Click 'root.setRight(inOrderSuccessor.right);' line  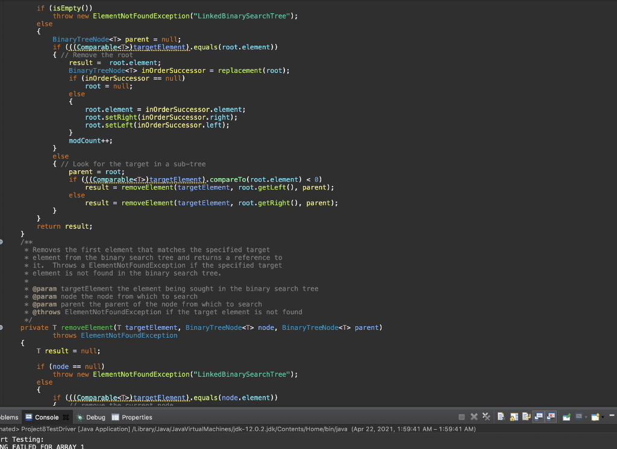[x=161, y=117]
